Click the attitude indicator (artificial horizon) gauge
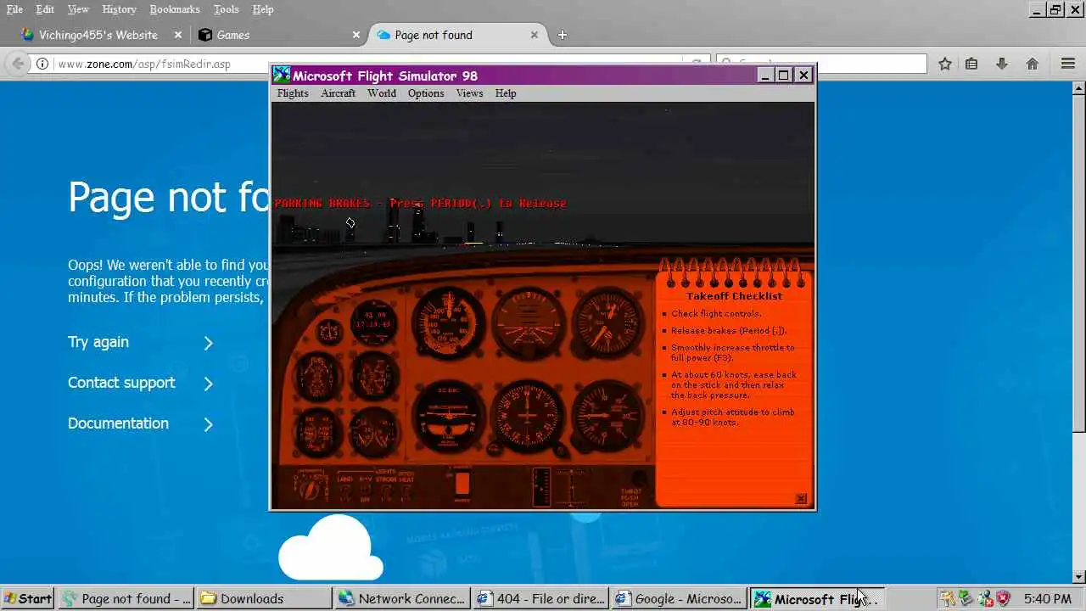This screenshot has width=1086, height=611. pyautogui.click(x=528, y=322)
